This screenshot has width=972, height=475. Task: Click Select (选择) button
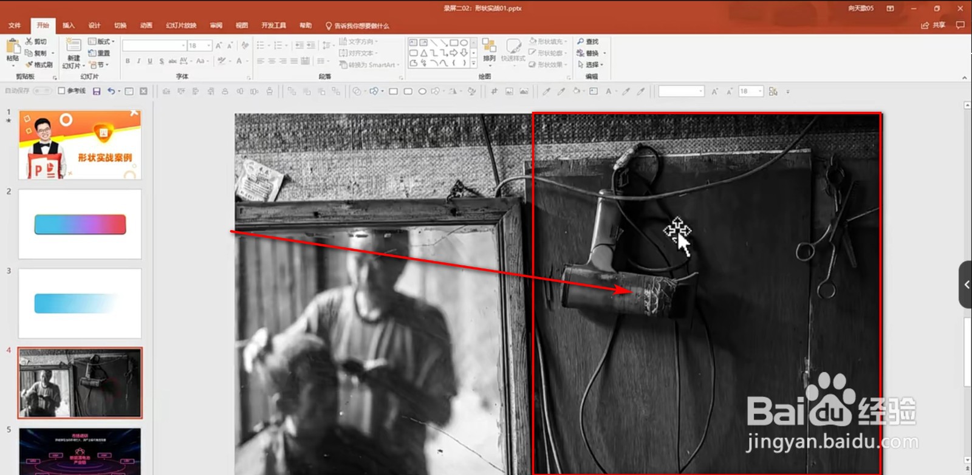coord(590,64)
